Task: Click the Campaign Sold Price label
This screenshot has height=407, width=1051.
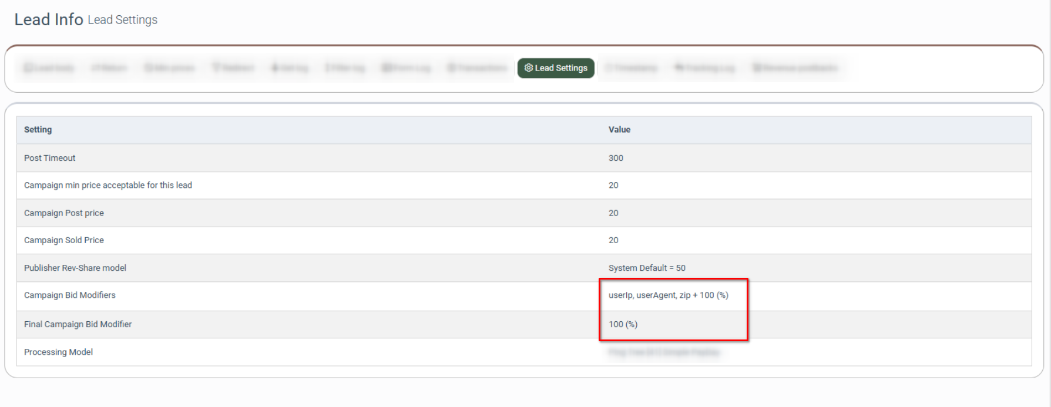Action: [63, 240]
